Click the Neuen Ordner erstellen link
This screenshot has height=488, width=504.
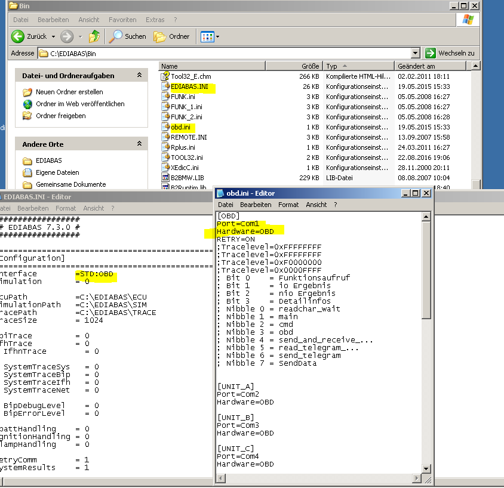coord(69,92)
